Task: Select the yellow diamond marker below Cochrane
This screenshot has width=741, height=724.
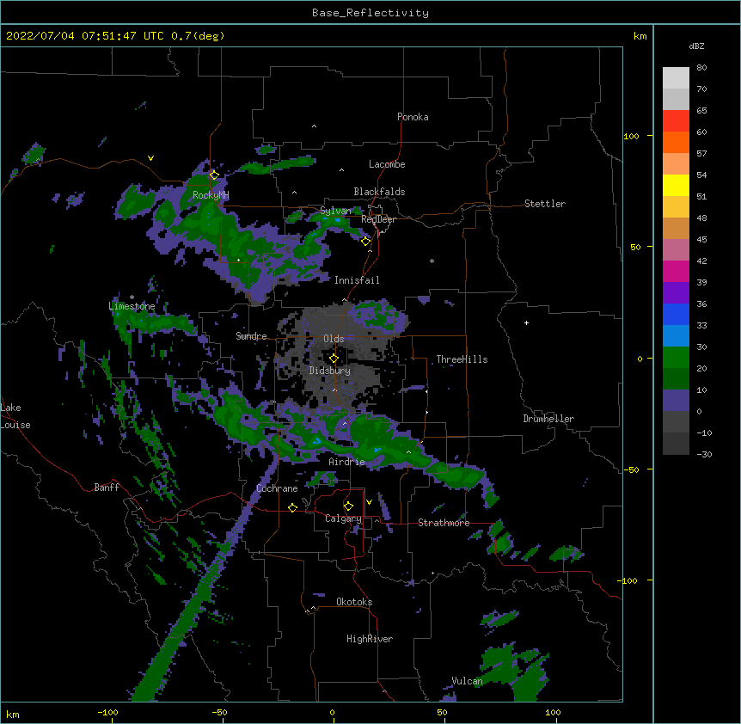Action: tap(292, 507)
